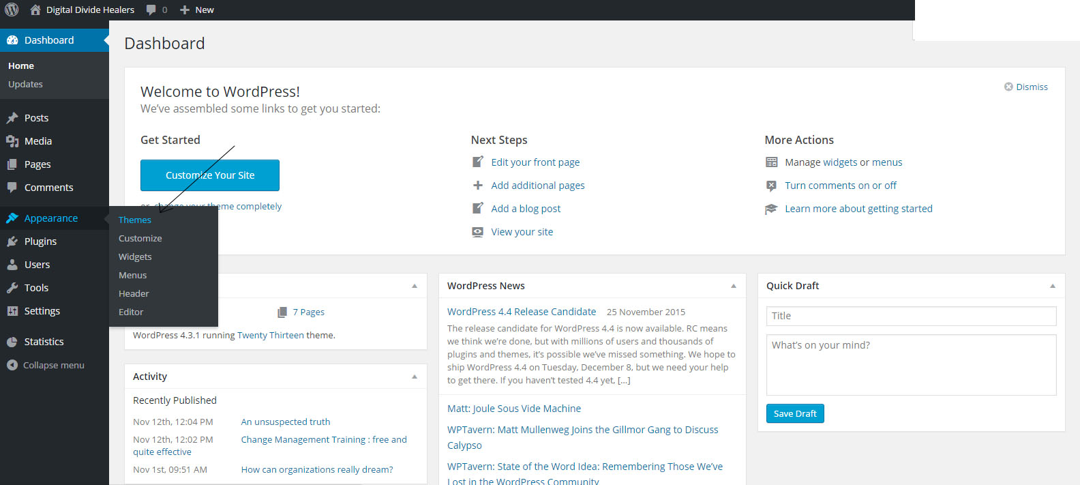Open the Add additional pages link
This screenshot has height=485, width=1080.
[538, 186]
